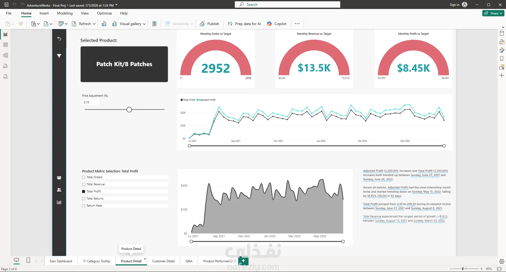Open the Bookmarks pane icon
506x272 pixels.
(x=502, y=59)
